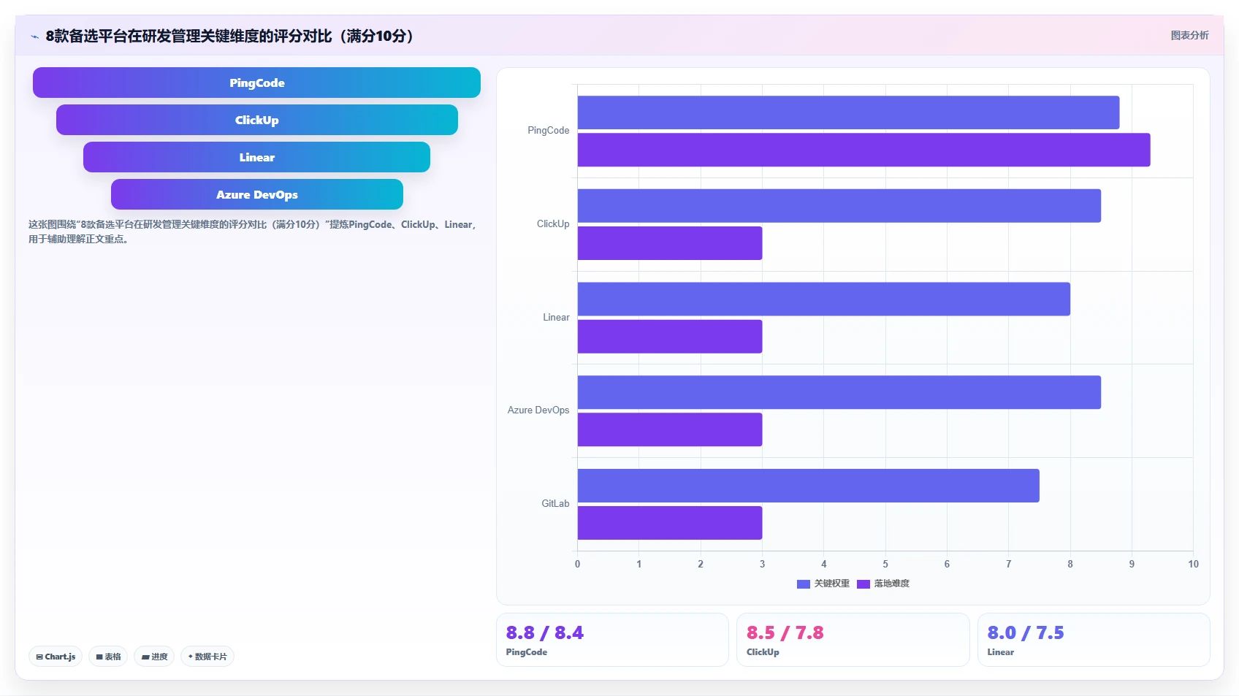The image size is (1239, 696).
Task: Click the ClickUp y-axis label
Action: pyautogui.click(x=553, y=224)
